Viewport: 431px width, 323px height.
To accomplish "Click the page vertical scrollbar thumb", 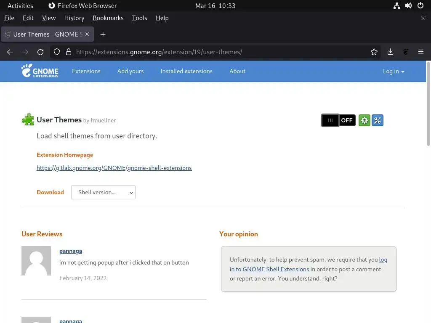I will tap(428, 104).
